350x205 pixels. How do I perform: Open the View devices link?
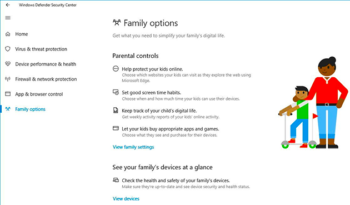point(126,199)
